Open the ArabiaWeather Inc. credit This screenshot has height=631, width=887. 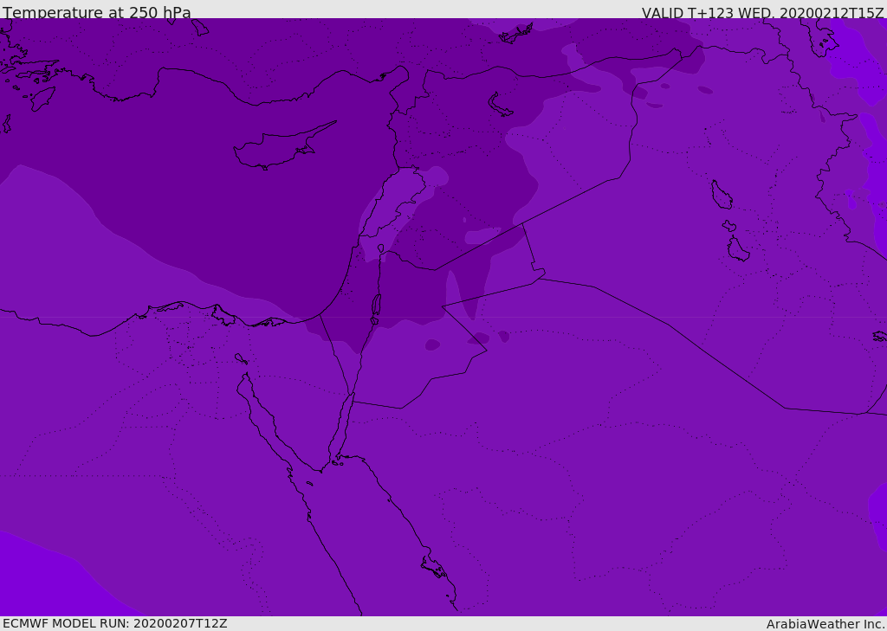pyautogui.click(x=825, y=624)
